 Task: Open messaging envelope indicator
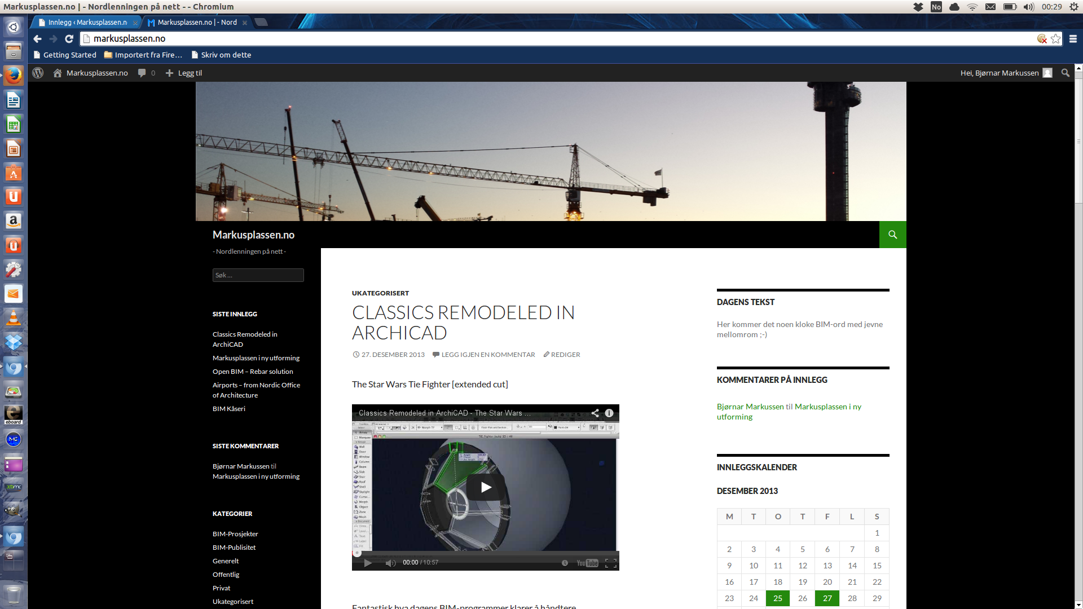click(990, 7)
